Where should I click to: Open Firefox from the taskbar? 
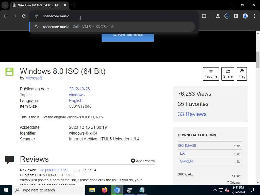pos(104,190)
